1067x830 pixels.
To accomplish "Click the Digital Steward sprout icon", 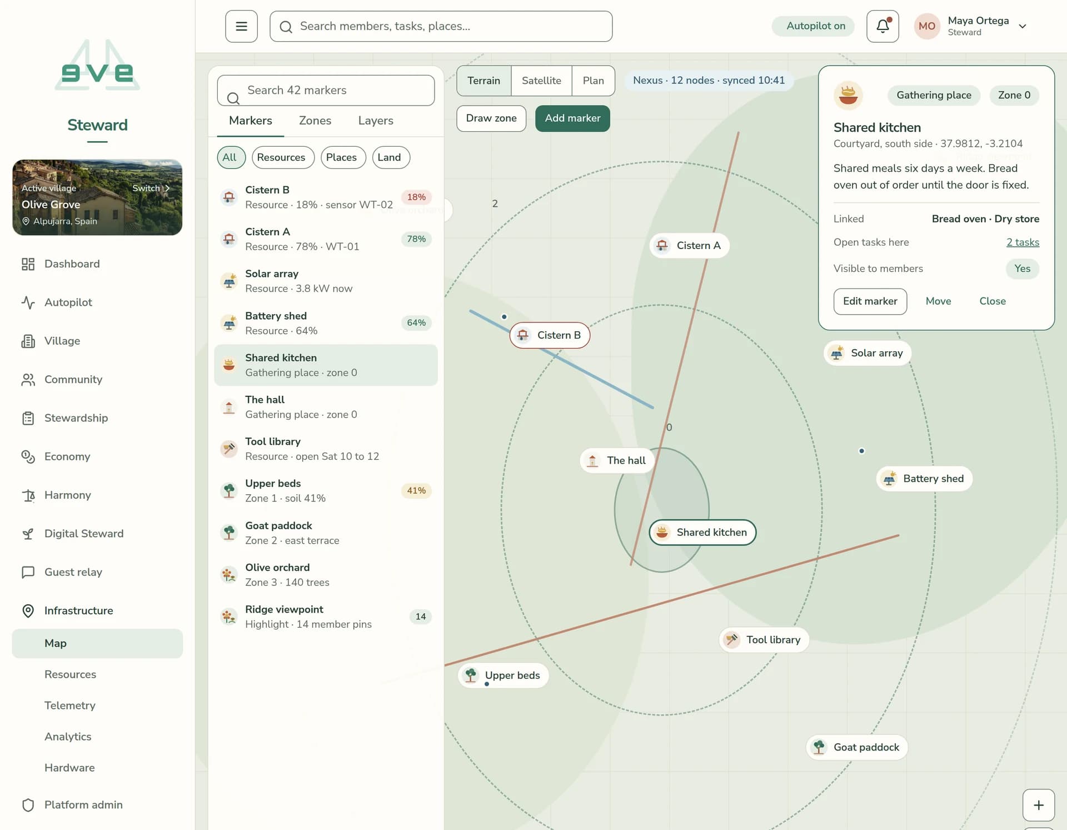I will point(28,534).
